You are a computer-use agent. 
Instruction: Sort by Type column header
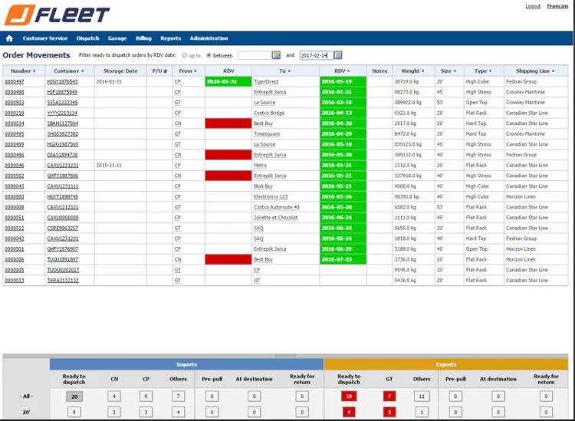(484, 71)
